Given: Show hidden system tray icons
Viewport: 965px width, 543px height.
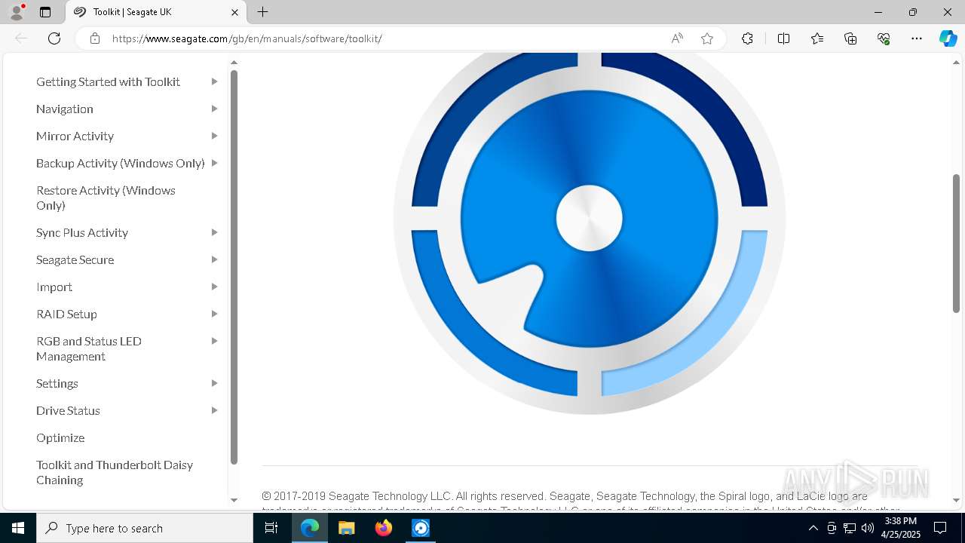Looking at the screenshot, I should click(813, 528).
